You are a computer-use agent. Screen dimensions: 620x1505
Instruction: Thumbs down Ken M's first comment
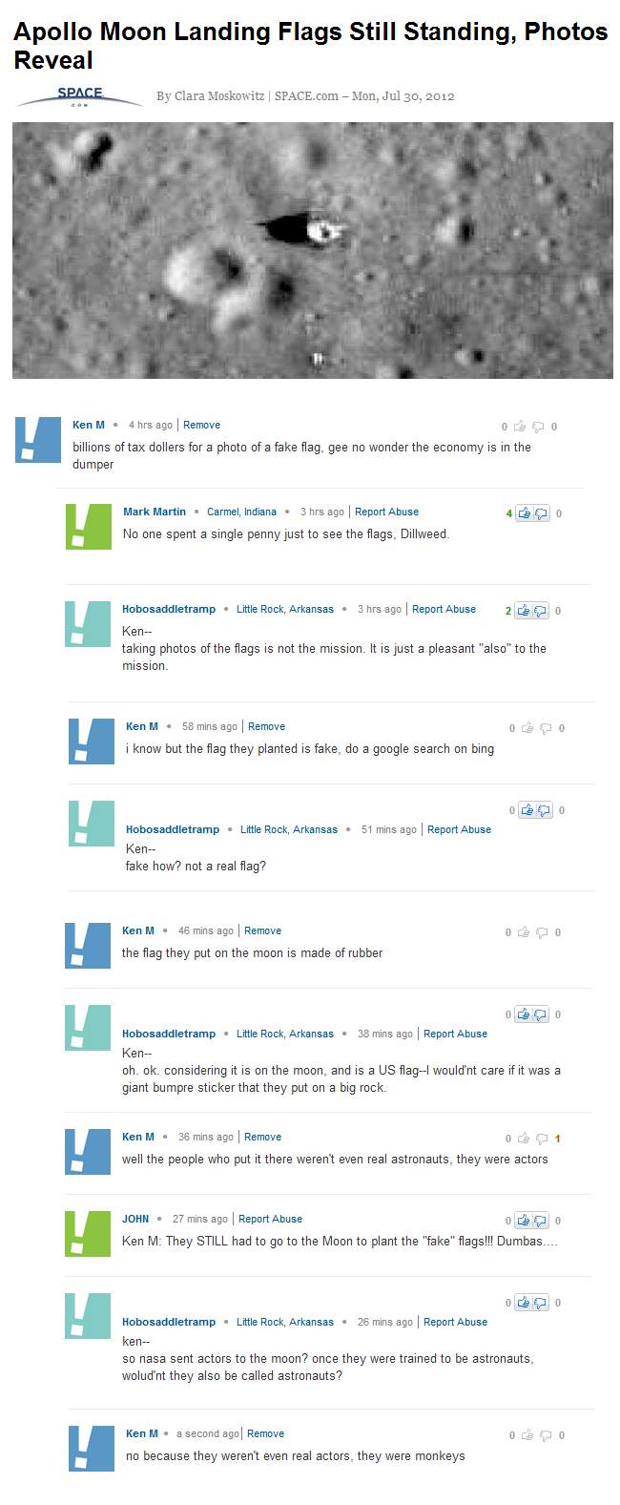point(537,427)
